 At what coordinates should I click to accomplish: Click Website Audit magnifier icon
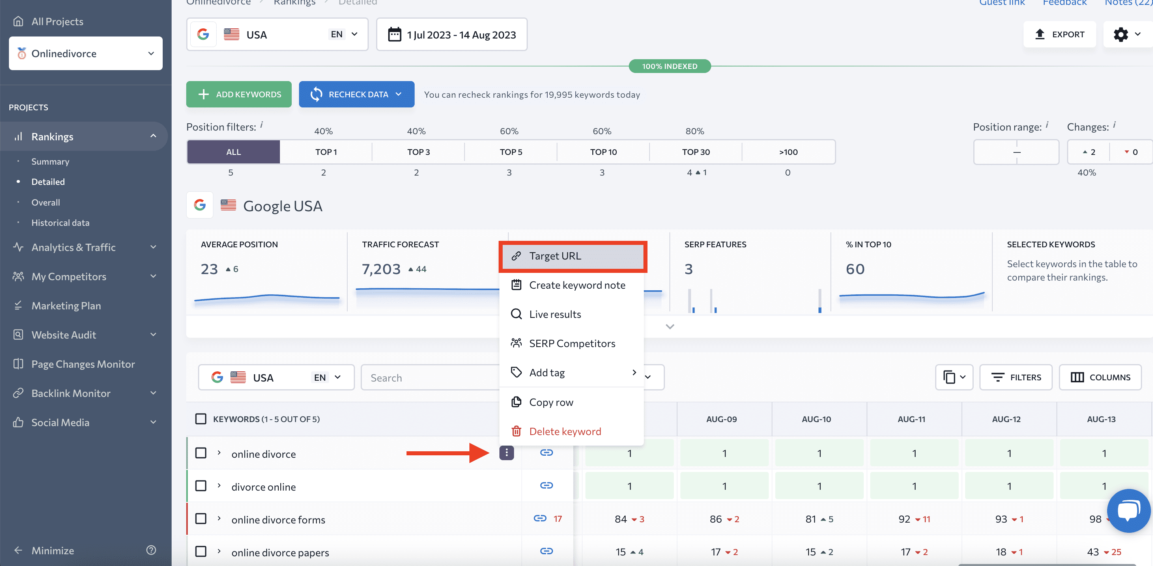pos(18,334)
